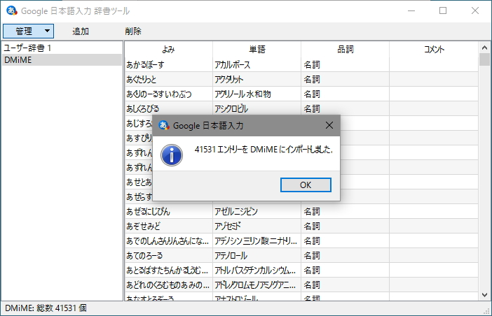492x316 pixels.
Task: Click the コメント column header
Action: click(x=434, y=50)
